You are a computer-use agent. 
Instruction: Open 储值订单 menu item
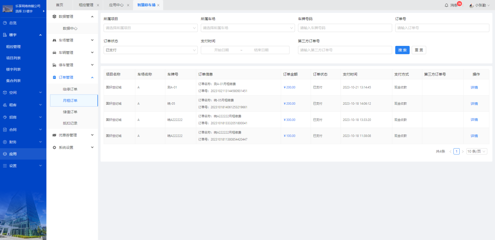coord(70,112)
